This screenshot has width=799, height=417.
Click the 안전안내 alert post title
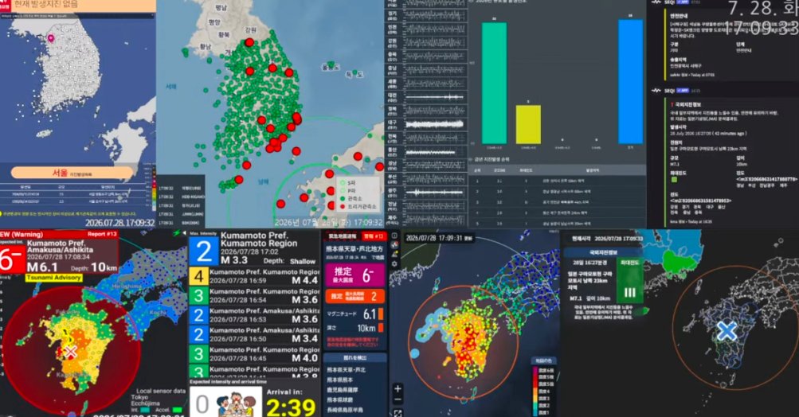pyautogui.click(x=680, y=16)
